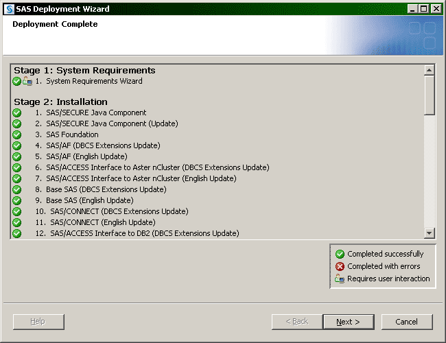The height and width of the screenshot is (343, 446).
Task: Click green check for Base SAS (English Update)
Action: [16, 200]
